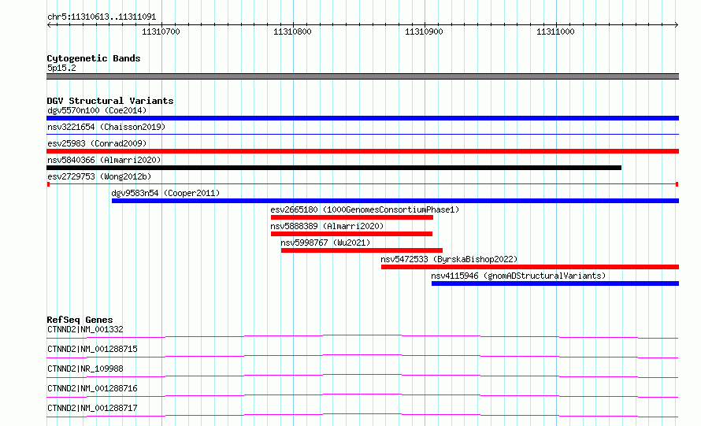Click the esv2665180 1000GenomesConsortiumPhase1 red bar

point(352,217)
